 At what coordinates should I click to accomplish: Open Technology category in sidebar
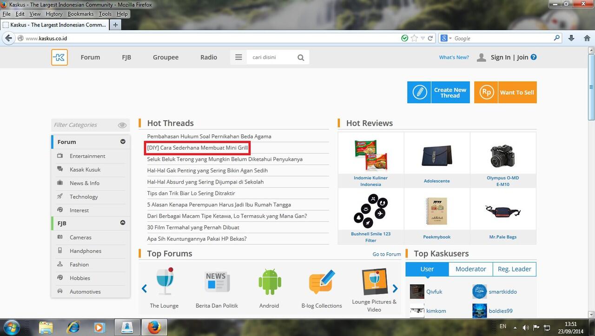84,197
